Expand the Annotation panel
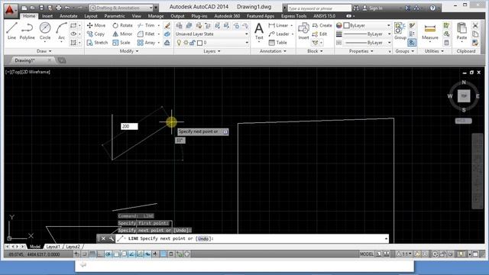This screenshot has width=489, height=275. tap(273, 51)
